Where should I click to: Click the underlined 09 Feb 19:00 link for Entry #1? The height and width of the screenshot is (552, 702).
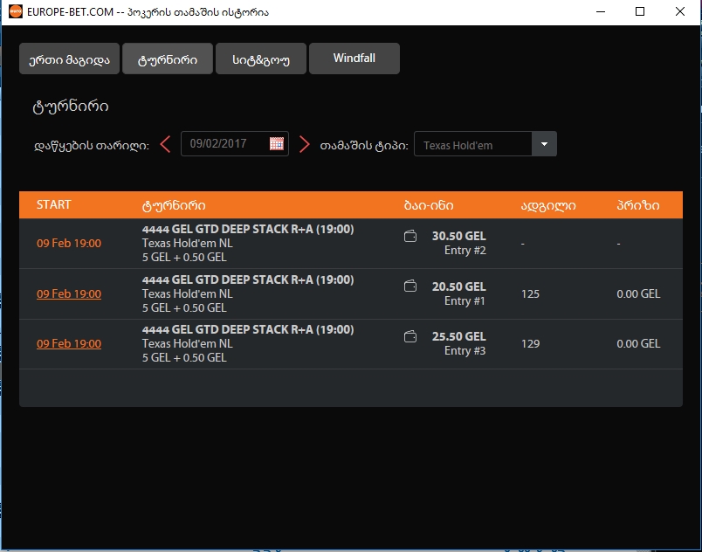click(x=68, y=293)
